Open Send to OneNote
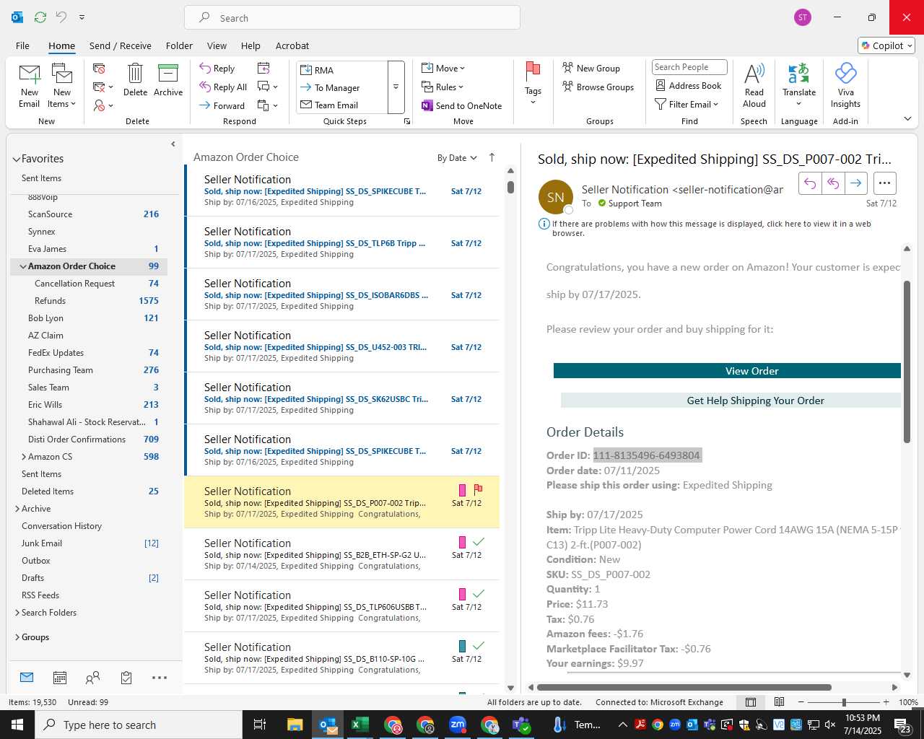Screen dimensions: 924x739 point(461,105)
